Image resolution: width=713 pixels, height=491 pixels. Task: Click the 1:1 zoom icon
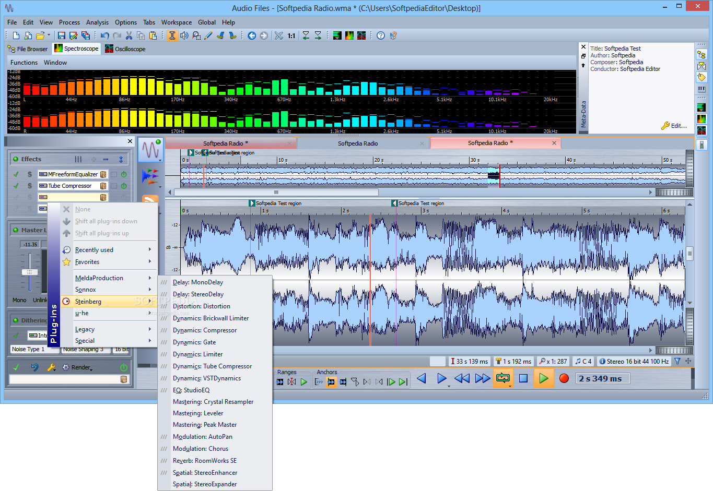[x=291, y=36]
